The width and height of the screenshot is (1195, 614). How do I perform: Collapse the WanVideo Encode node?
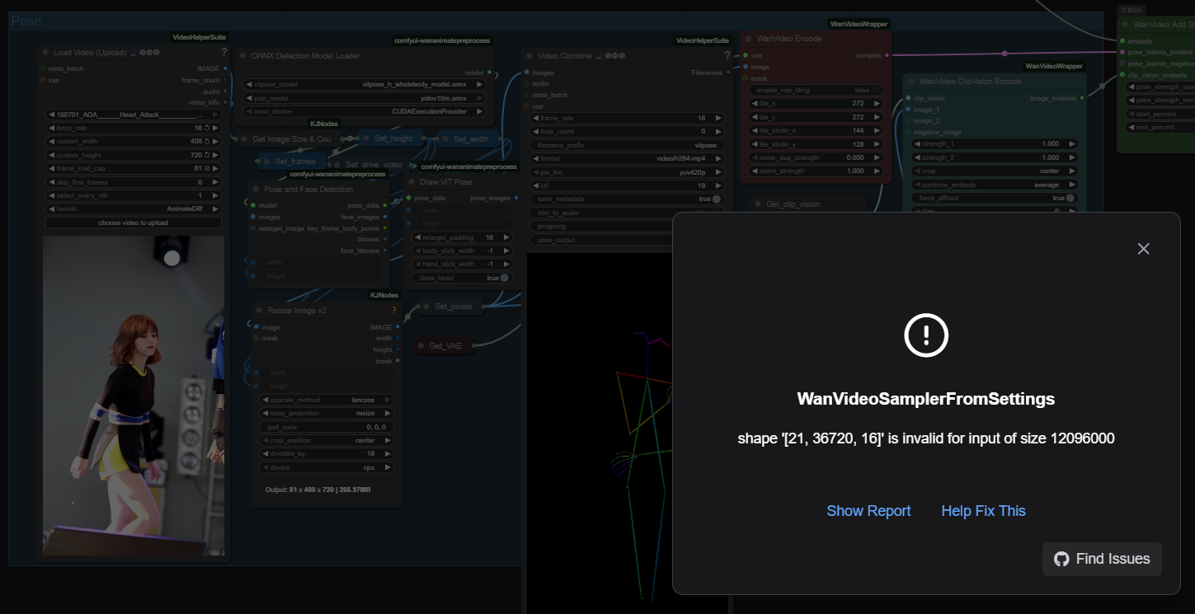(x=748, y=39)
